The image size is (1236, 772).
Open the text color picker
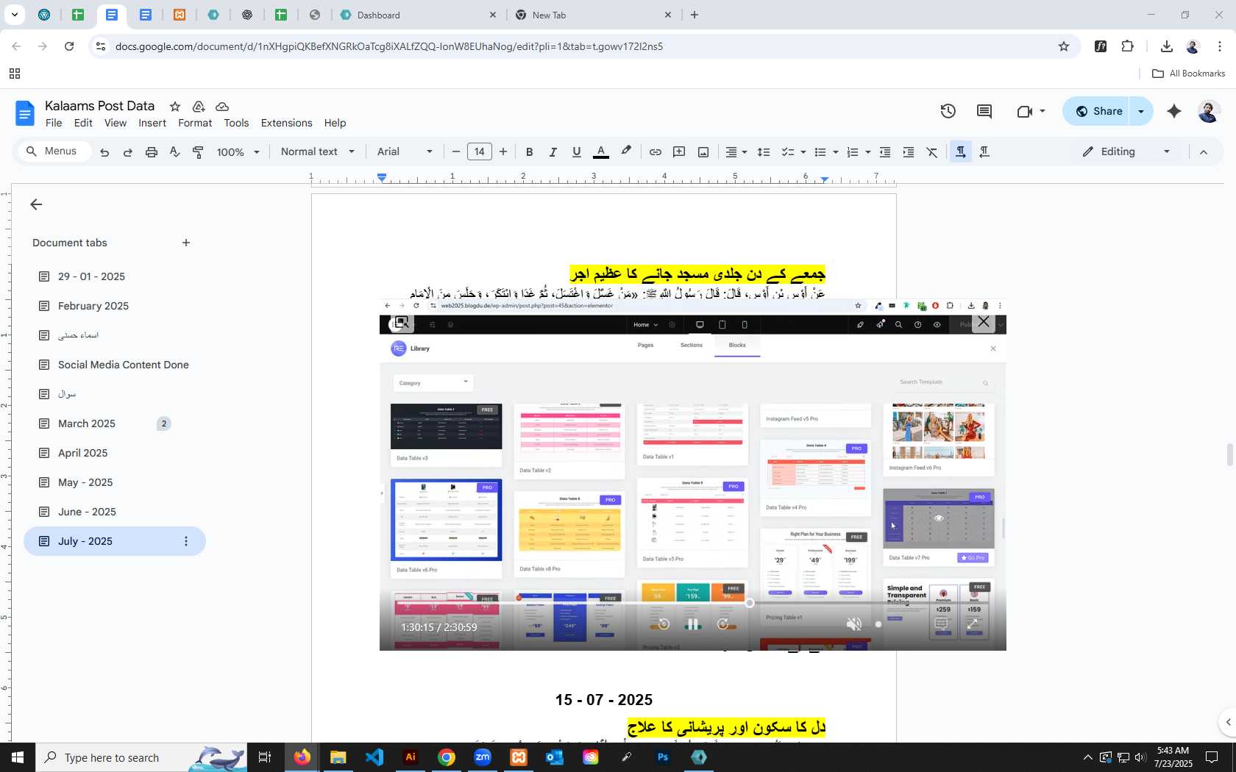(601, 152)
